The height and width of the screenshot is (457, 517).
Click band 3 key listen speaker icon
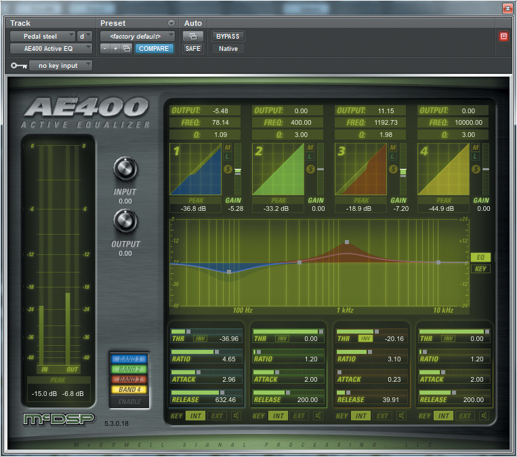click(x=401, y=416)
